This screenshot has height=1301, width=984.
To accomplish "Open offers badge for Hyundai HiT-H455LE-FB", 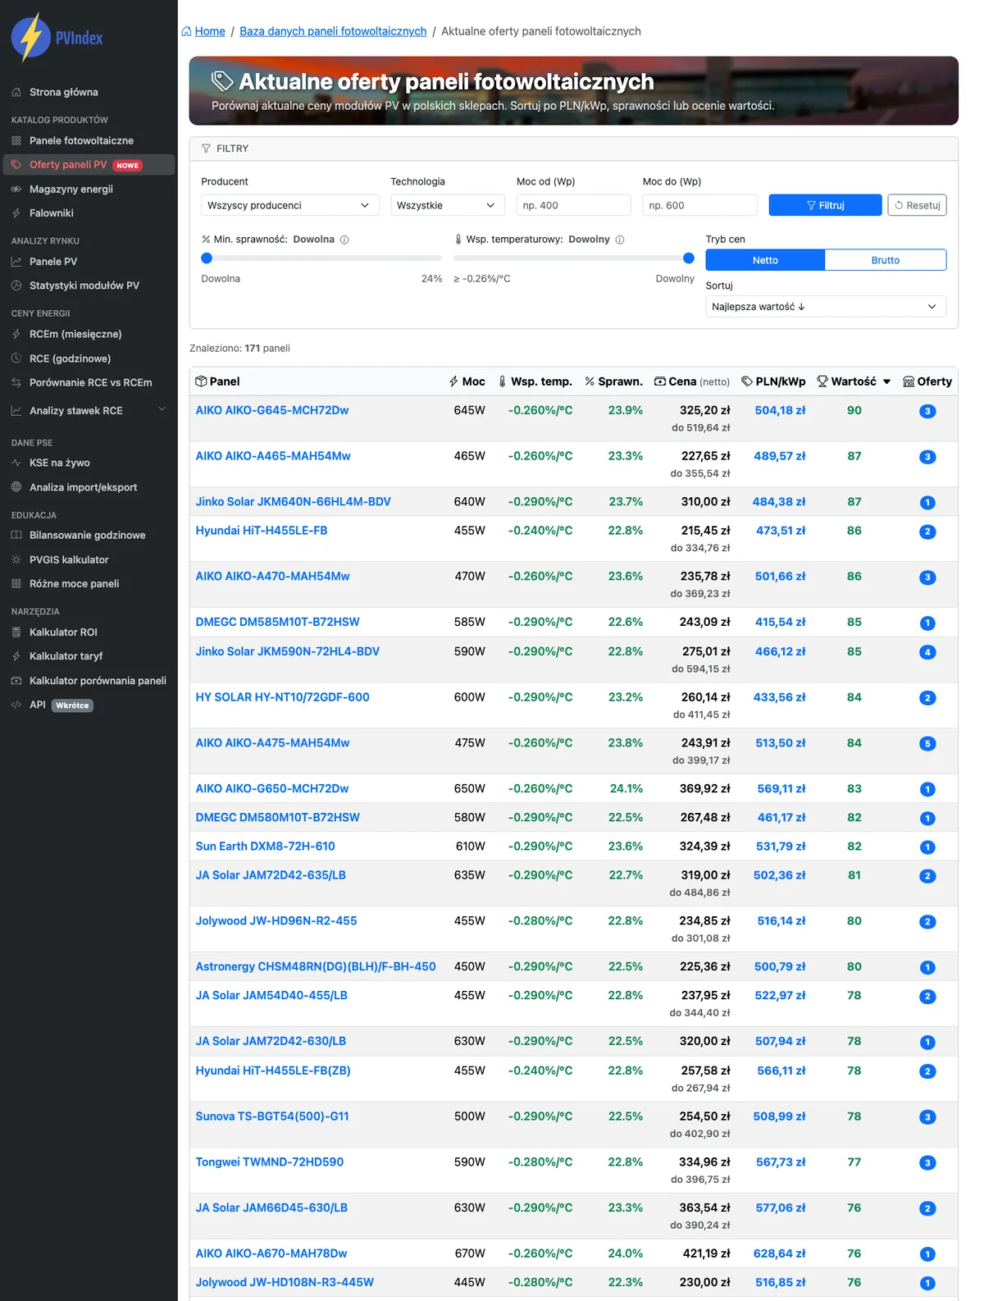I will pyautogui.click(x=927, y=532).
